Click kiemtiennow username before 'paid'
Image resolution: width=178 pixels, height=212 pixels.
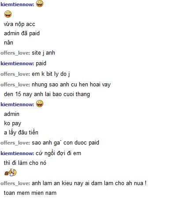pos(17,63)
